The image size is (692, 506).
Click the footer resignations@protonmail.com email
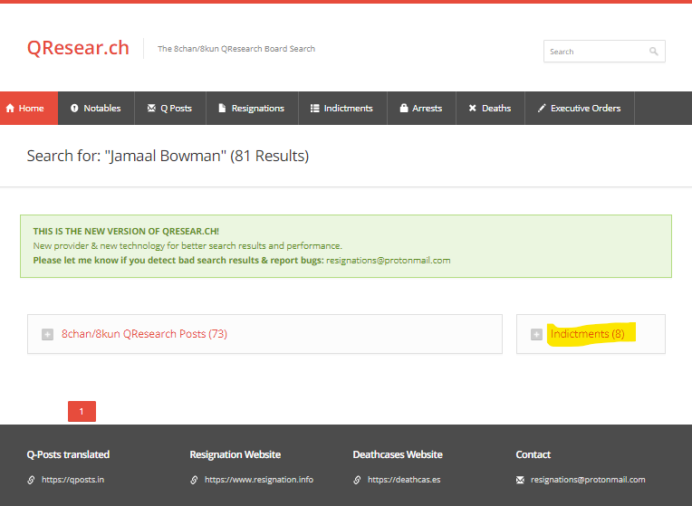(588, 480)
